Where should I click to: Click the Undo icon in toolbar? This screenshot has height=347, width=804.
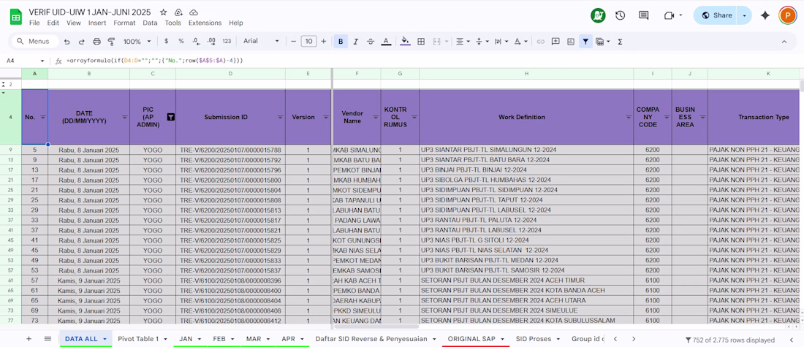[x=67, y=42]
